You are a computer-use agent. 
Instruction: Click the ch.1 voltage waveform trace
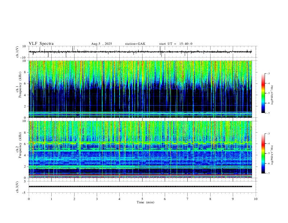[x=140, y=52]
